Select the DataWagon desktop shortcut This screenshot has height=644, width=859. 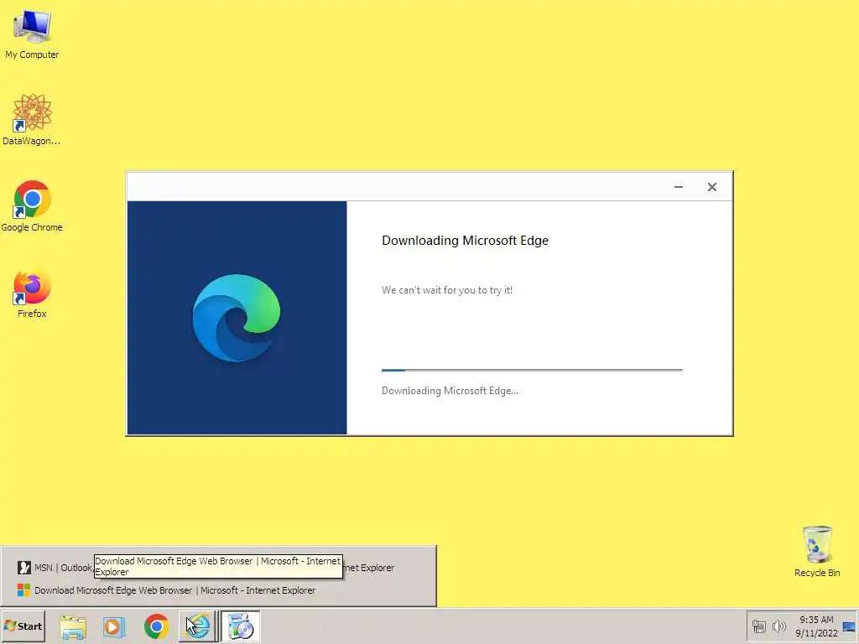[32, 119]
